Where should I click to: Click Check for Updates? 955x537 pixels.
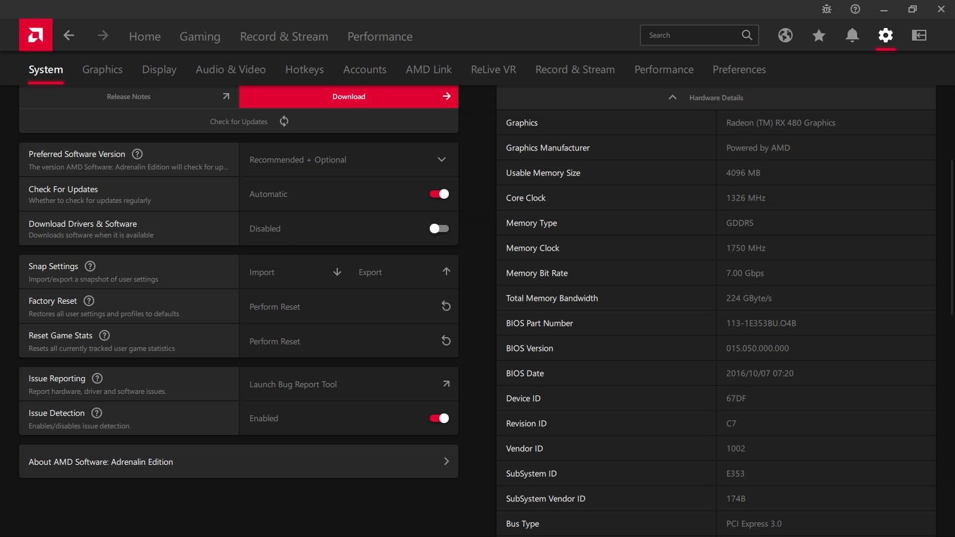[239, 122]
